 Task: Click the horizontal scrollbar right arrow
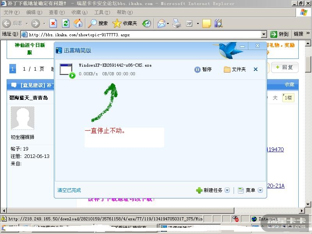point(302,210)
